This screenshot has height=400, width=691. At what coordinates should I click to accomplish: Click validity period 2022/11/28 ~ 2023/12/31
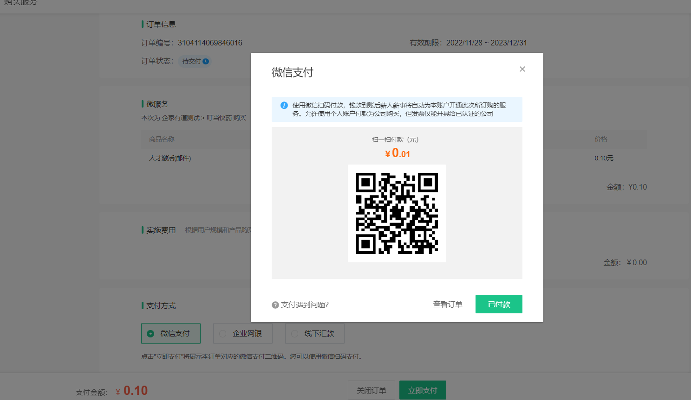tap(487, 43)
